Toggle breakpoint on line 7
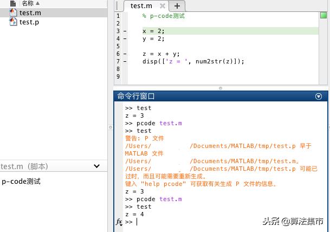The width and height of the screenshot is (330, 232). click(x=126, y=62)
